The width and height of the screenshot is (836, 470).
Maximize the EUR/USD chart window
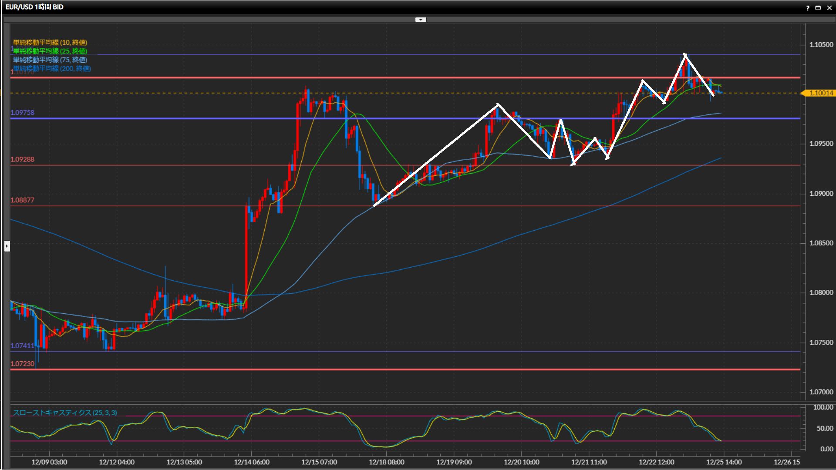(x=818, y=8)
